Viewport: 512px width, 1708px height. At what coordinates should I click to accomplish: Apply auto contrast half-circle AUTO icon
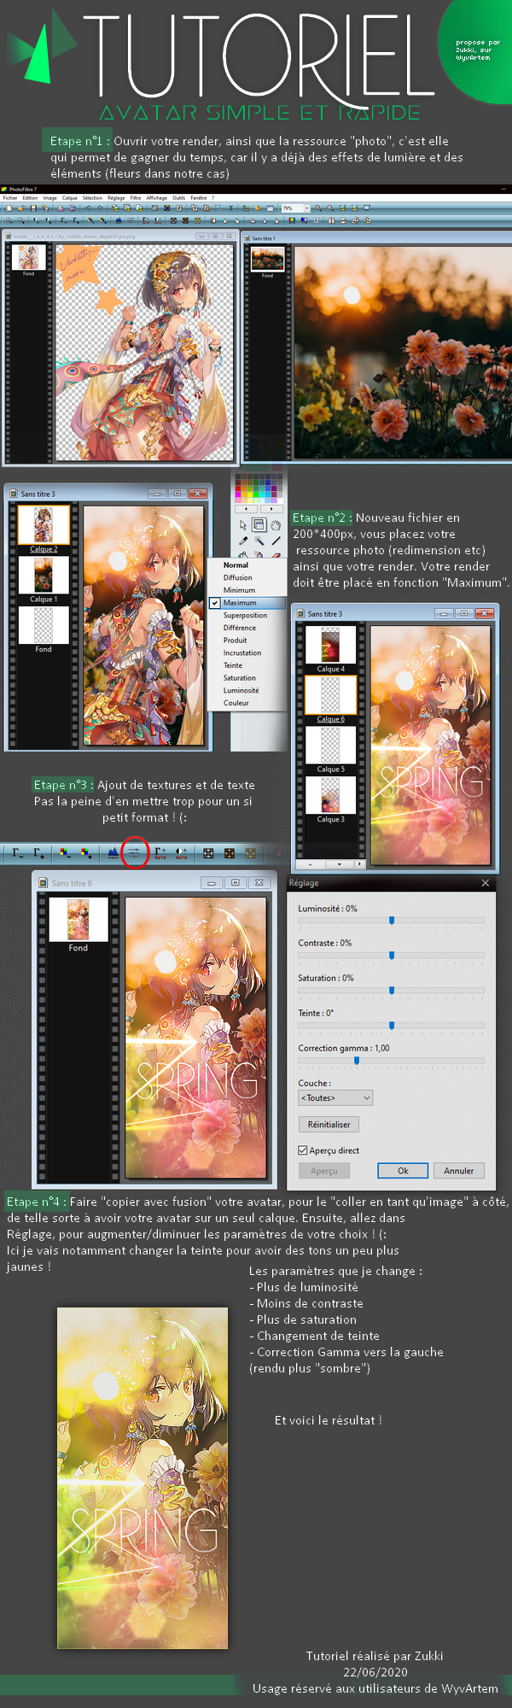tap(181, 852)
